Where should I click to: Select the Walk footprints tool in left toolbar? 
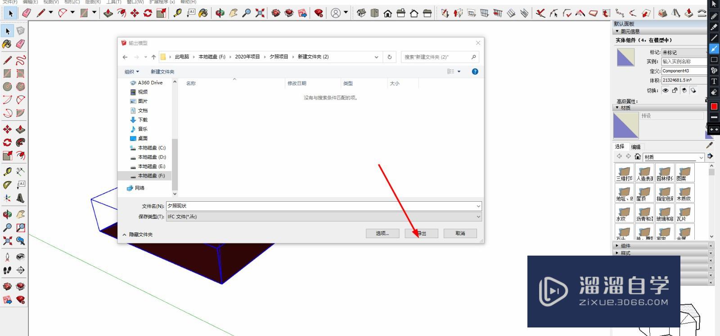coord(8,270)
